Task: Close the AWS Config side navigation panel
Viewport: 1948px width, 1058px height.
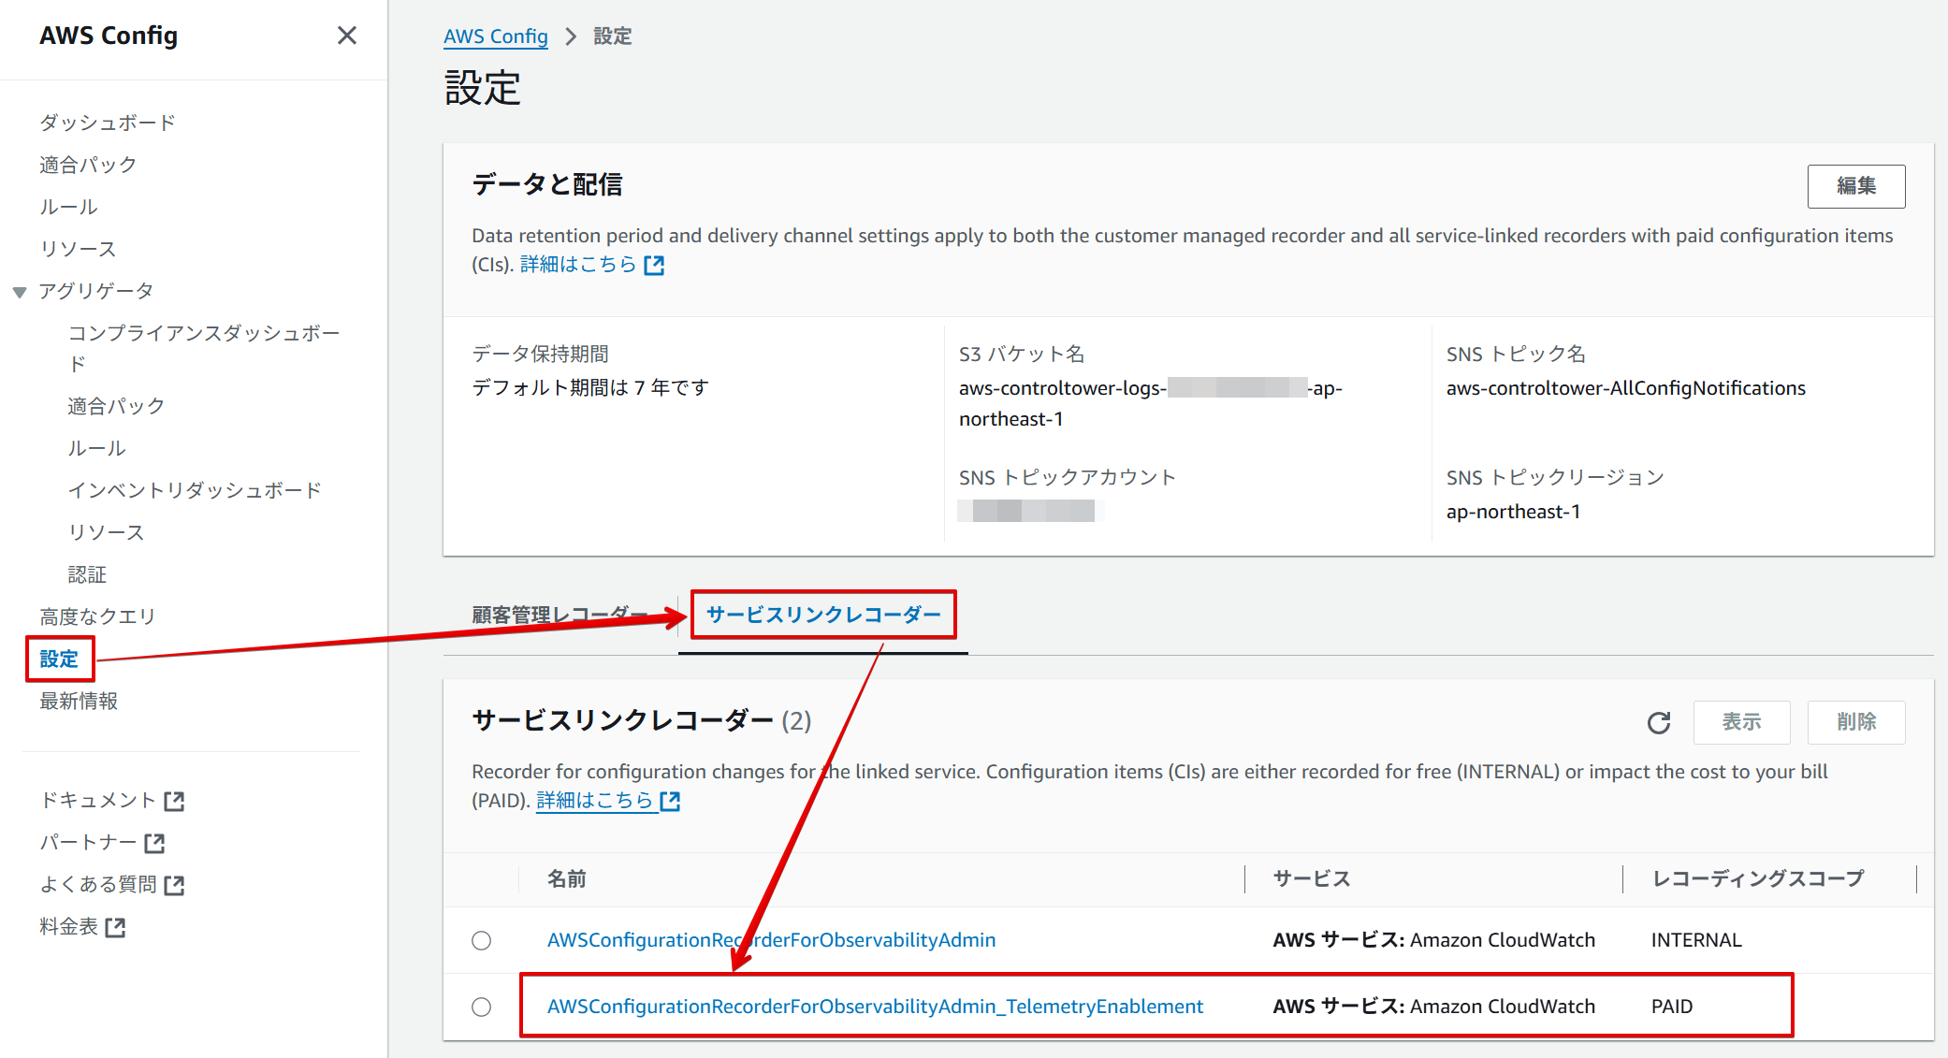Action: point(347,36)
